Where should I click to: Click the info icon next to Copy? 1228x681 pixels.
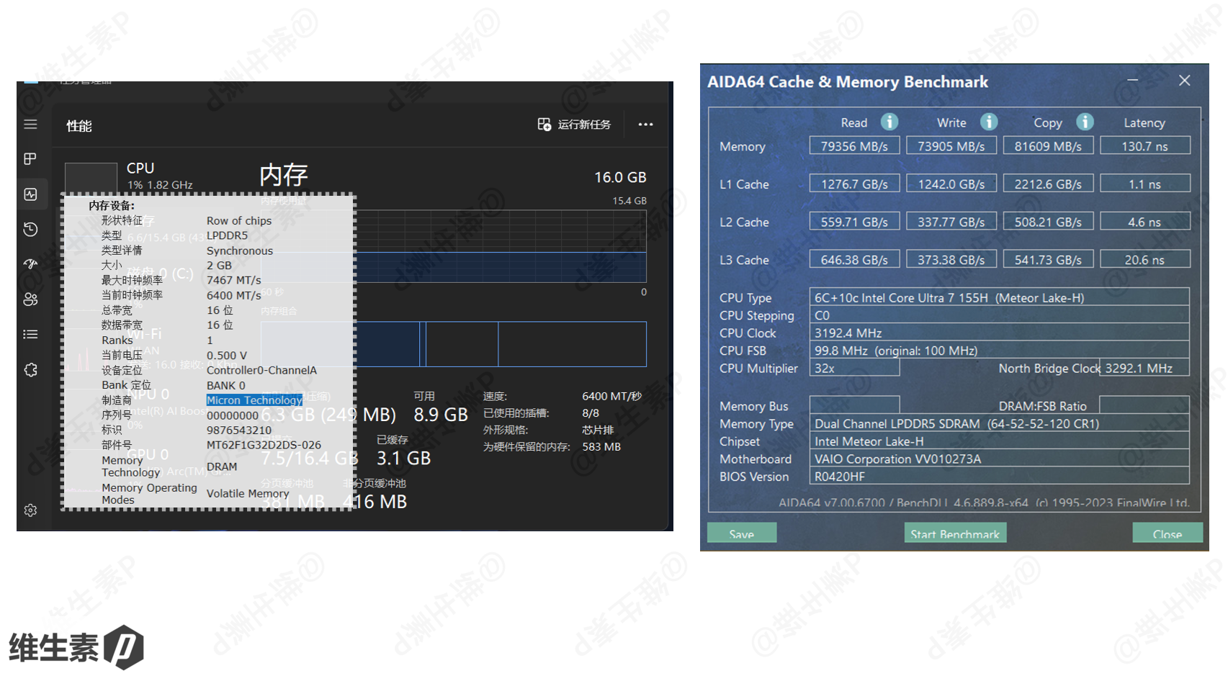point(1085,122)
